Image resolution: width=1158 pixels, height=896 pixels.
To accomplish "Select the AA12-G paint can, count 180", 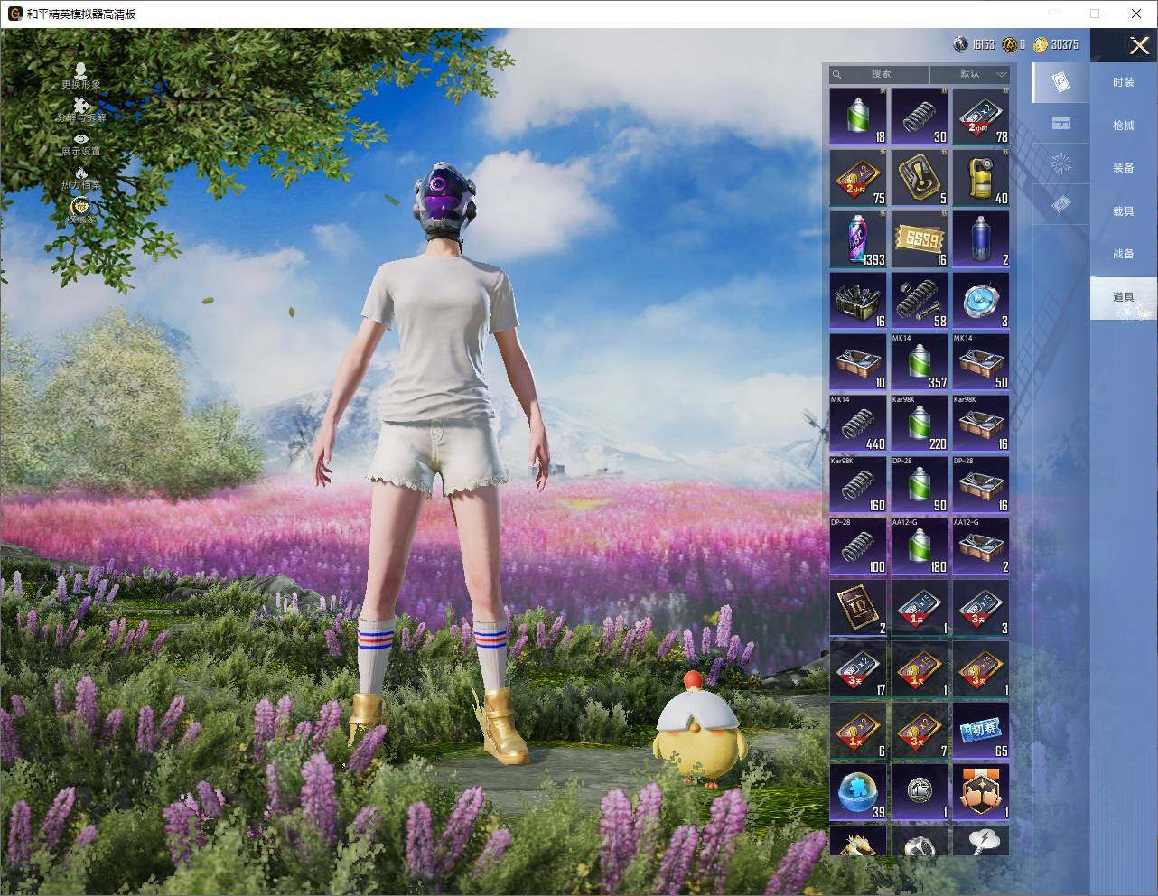I will point(920,546).
